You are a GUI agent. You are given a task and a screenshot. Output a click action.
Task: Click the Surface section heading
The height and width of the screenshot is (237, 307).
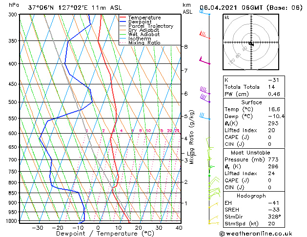pos(251,102)
